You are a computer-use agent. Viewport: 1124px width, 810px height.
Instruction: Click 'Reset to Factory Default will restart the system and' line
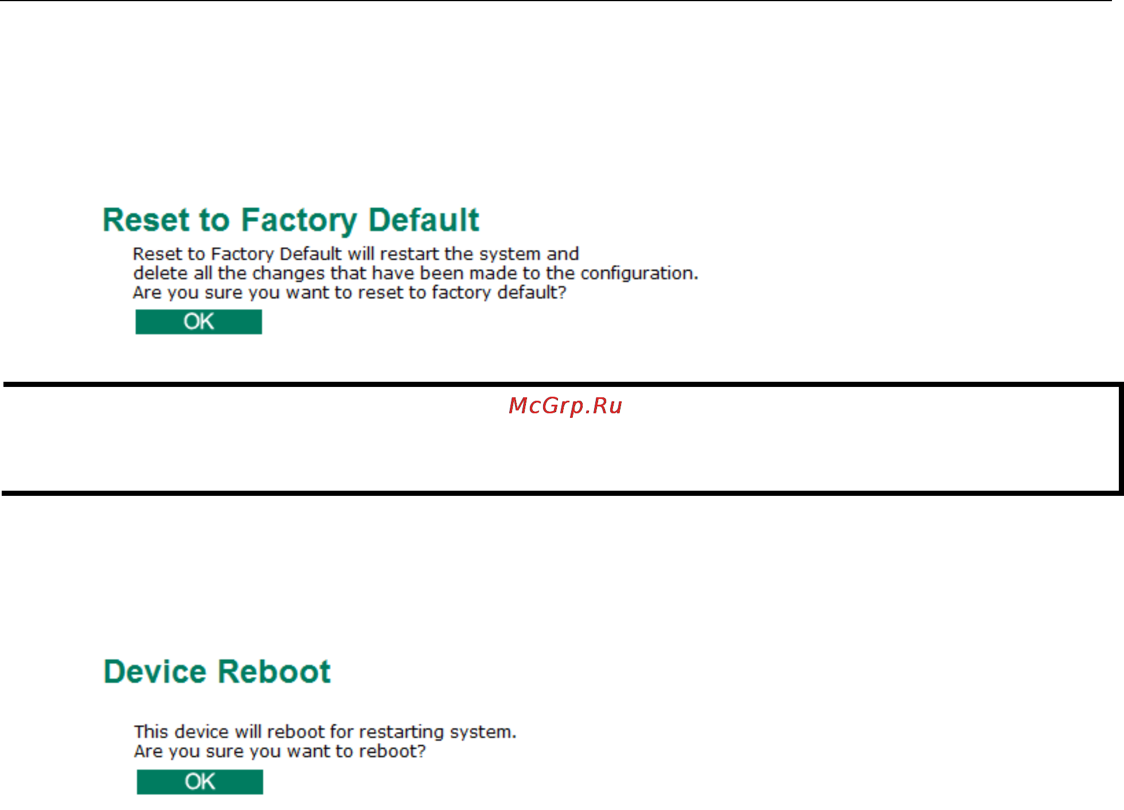click(x=356, y=254)
